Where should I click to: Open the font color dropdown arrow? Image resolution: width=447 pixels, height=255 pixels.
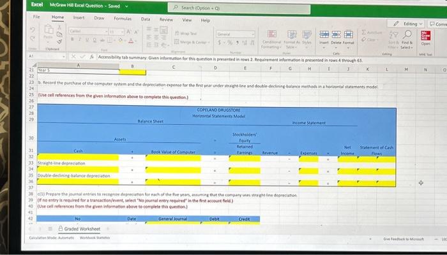[135, 41]
